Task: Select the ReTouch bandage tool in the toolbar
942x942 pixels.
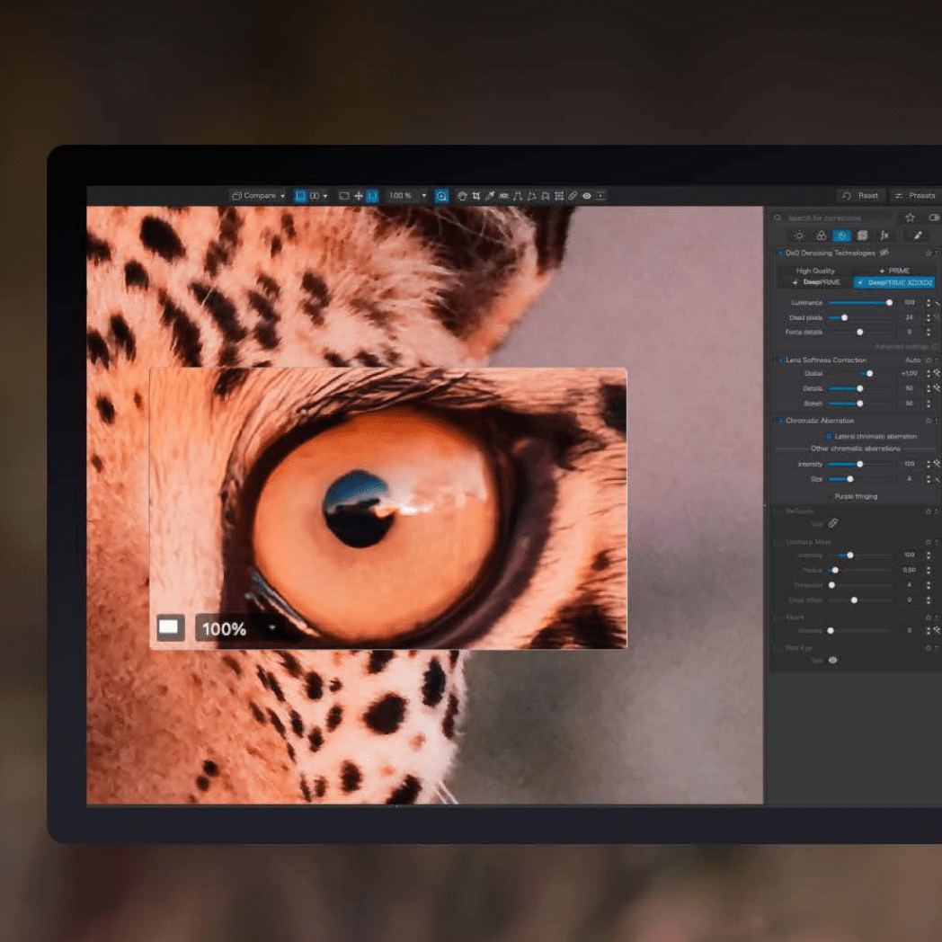Action: pyautogui.click(x=573, y=196)
